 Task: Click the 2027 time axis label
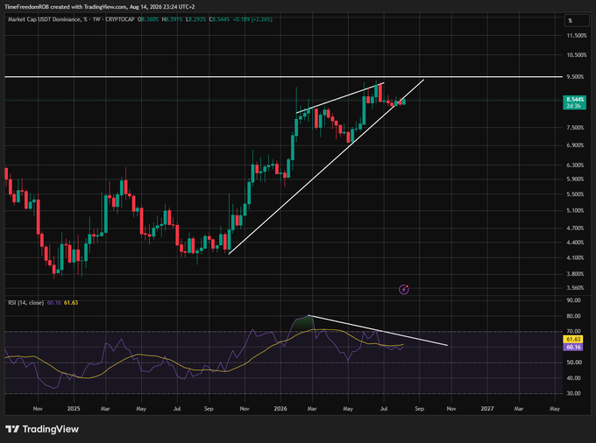point(487,409)
